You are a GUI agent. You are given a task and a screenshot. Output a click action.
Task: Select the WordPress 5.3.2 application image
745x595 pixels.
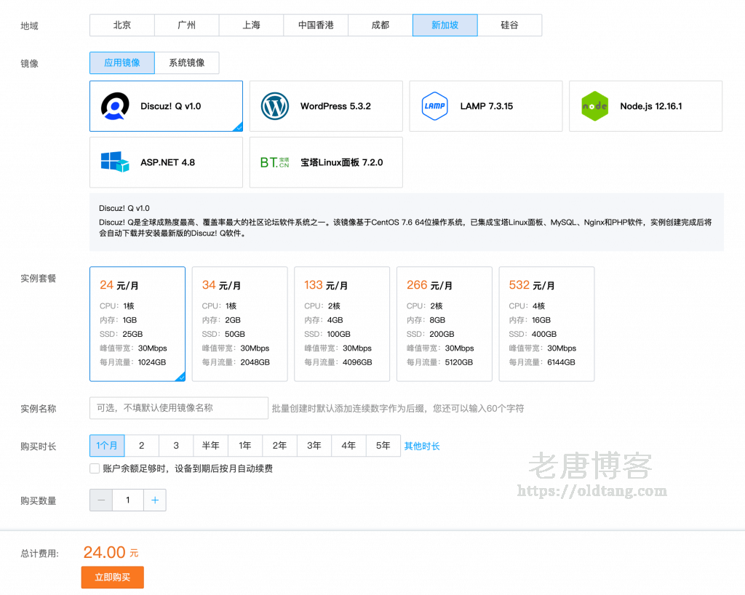(x=326, y=105)
